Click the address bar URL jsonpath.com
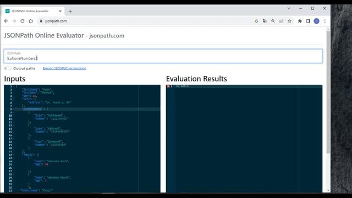Viewport: 352px width, 198px height. 56,21
